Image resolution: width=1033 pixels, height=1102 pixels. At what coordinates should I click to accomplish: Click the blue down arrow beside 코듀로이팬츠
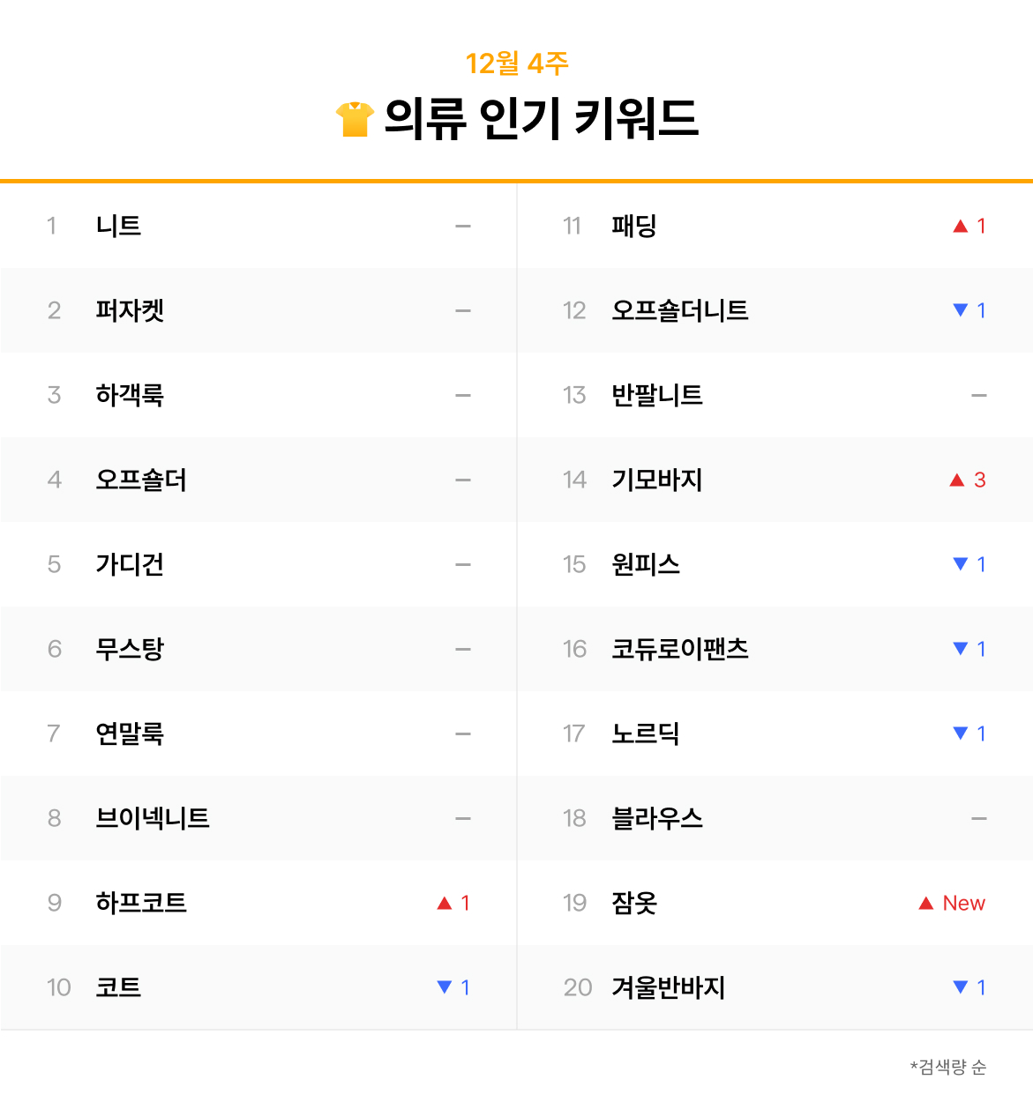[961, 649]
